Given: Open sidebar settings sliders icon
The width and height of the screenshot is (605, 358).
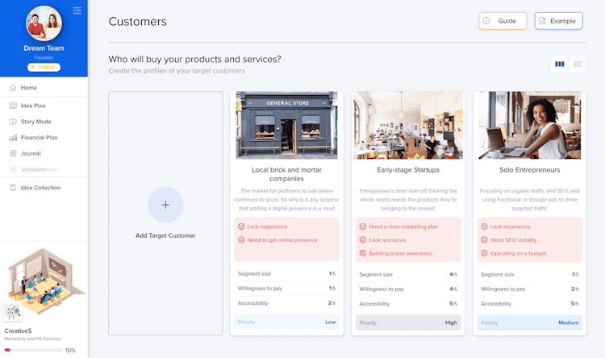Looking at the screenshot, I should pos(77,10).
